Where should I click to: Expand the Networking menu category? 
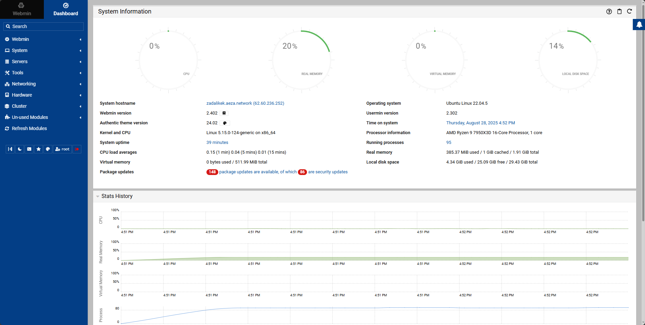(x=24, y=84)
